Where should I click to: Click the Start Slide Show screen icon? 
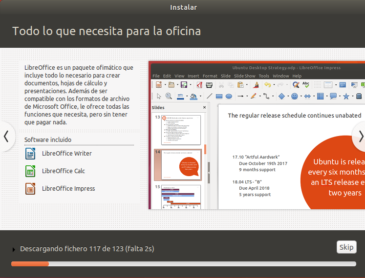(x=354, y=85)
